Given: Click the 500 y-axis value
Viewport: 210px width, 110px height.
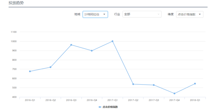Looking at the screenshot, I should (14, 87).
